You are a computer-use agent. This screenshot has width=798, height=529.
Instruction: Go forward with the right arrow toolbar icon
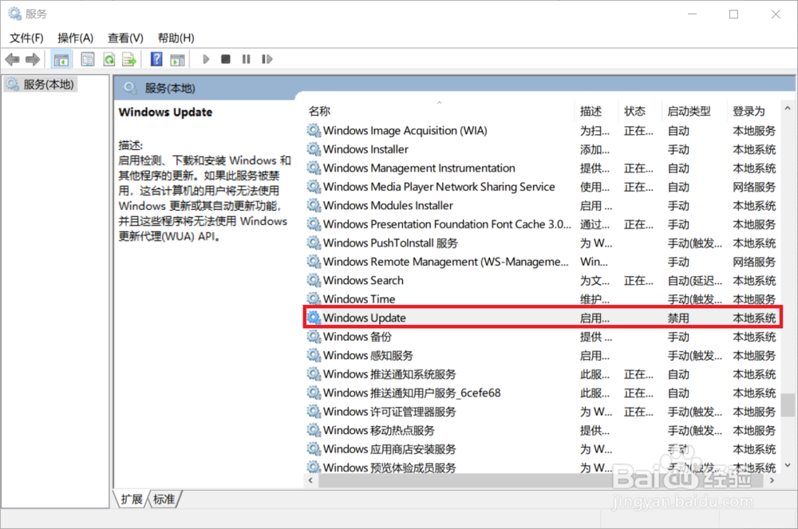[33, 60]
